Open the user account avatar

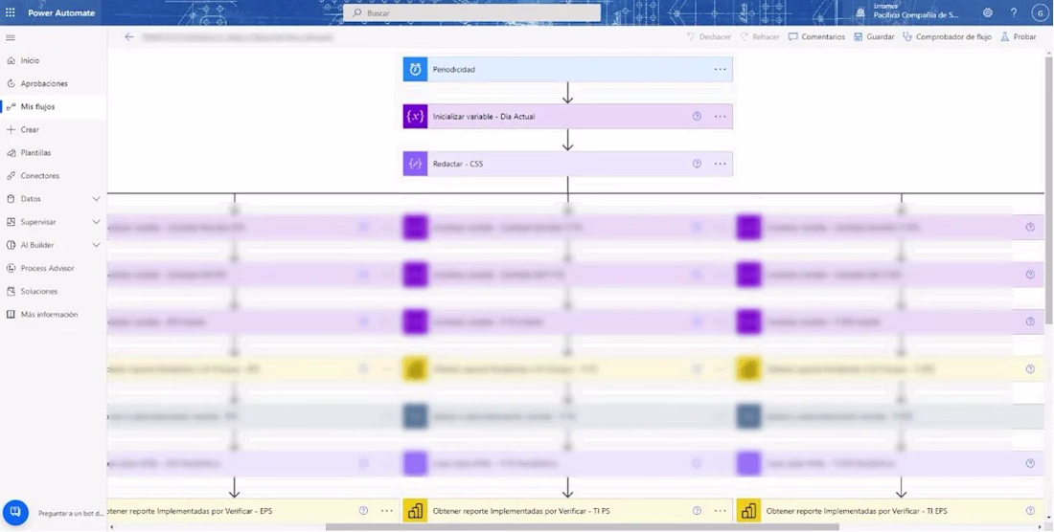pyautogui.click(x=1040, y=12)
